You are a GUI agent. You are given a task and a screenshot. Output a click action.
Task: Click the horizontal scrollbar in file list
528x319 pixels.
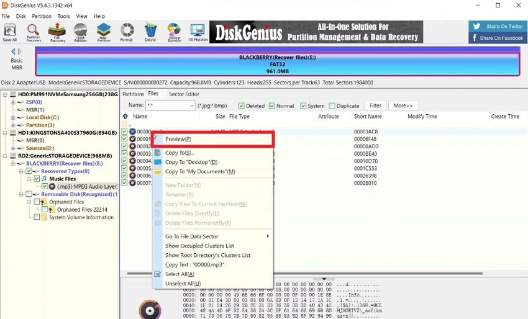pyautogui.click(x=304, y=273)
